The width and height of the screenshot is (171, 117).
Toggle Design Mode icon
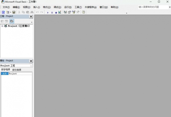[60, 12]
